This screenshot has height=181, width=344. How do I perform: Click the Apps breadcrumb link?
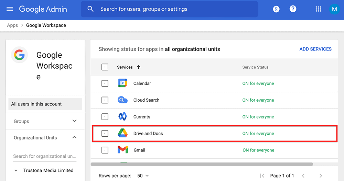tap(12, 25)
